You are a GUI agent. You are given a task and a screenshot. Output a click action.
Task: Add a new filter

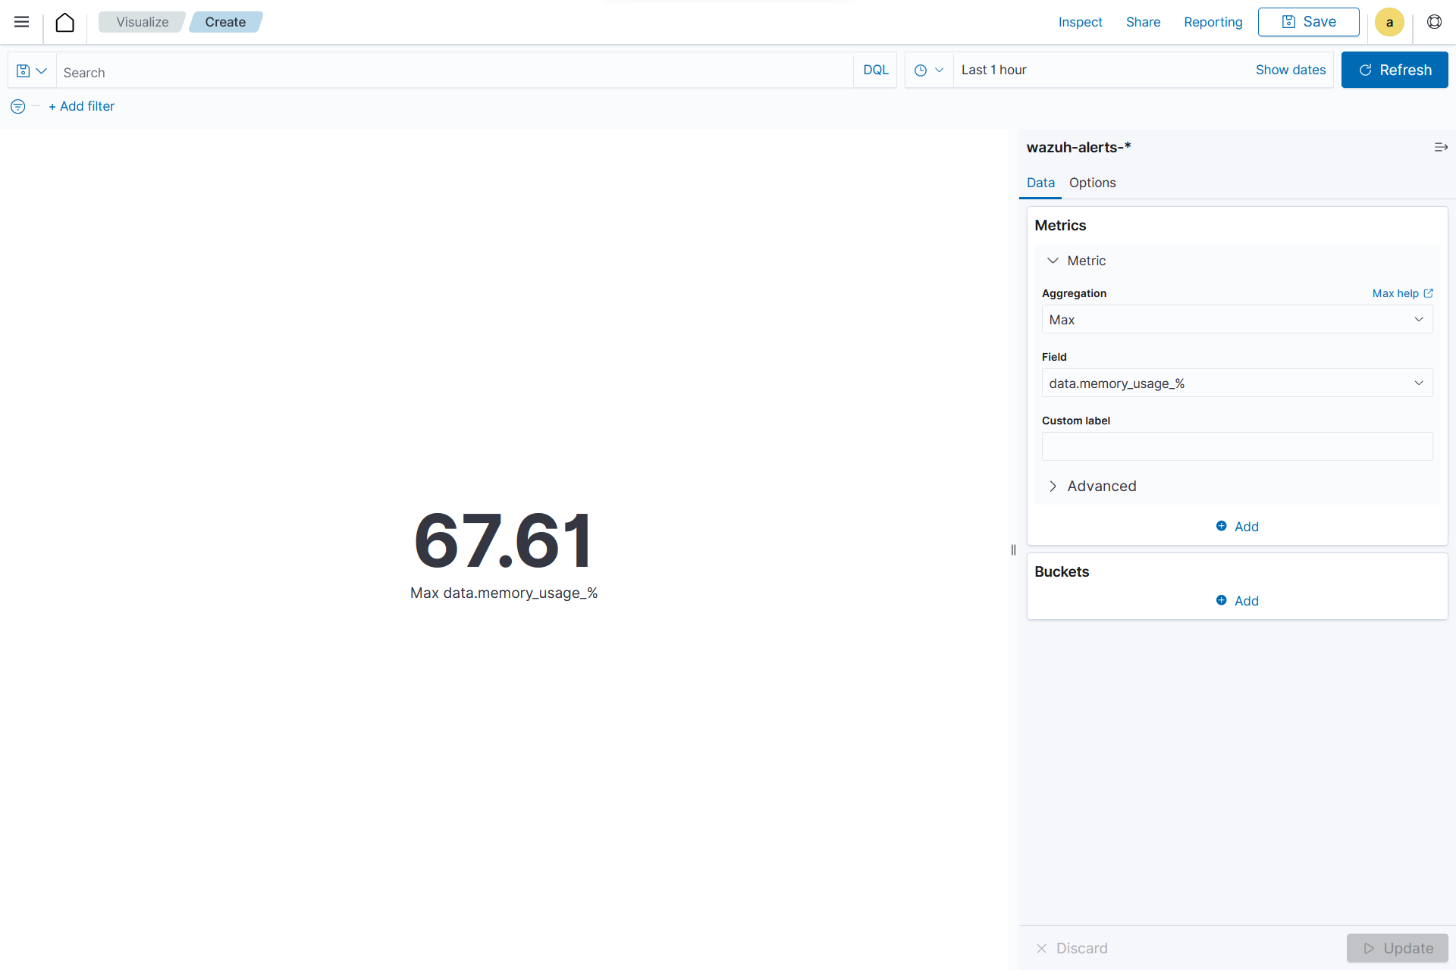pos(81,106)
